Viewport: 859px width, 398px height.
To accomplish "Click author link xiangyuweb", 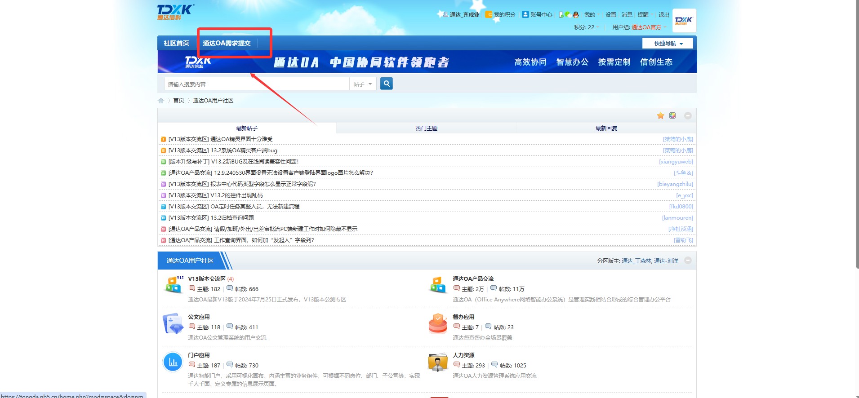I will [x=676, y=162].
